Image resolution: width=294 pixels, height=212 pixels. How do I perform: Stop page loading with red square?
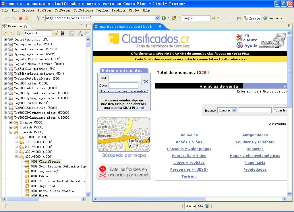[20, 18]
